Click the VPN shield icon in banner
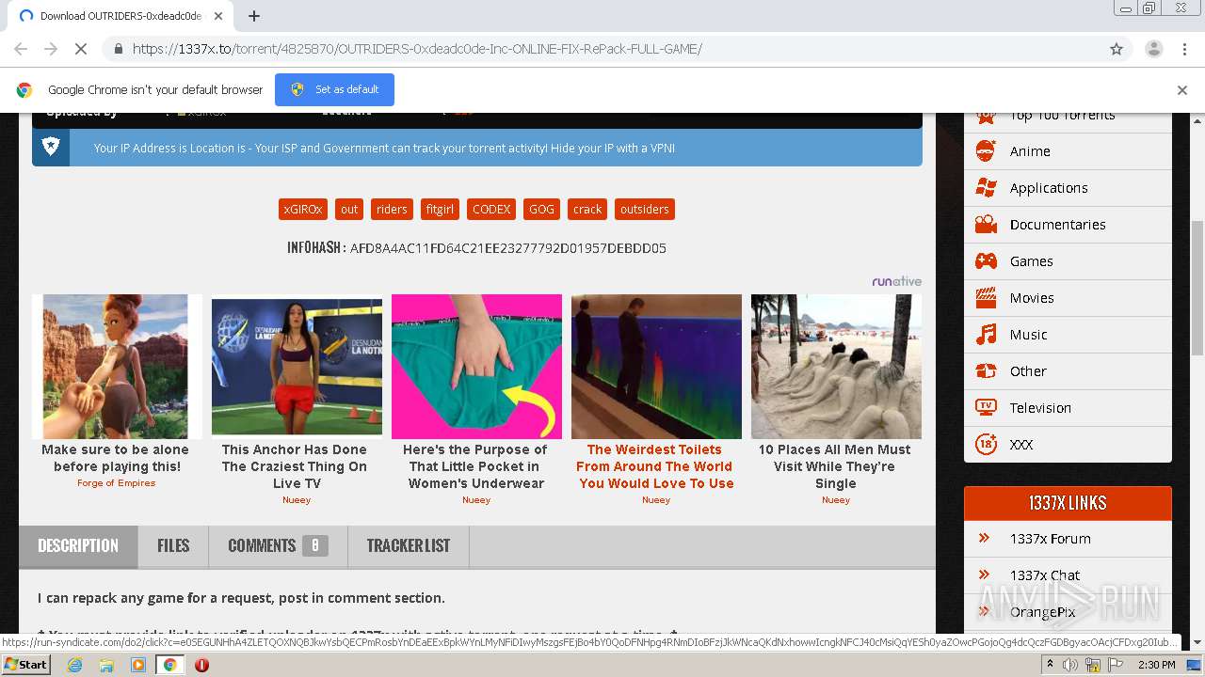The height and width of the screenshot is (677, 1205). click(51, 147)
